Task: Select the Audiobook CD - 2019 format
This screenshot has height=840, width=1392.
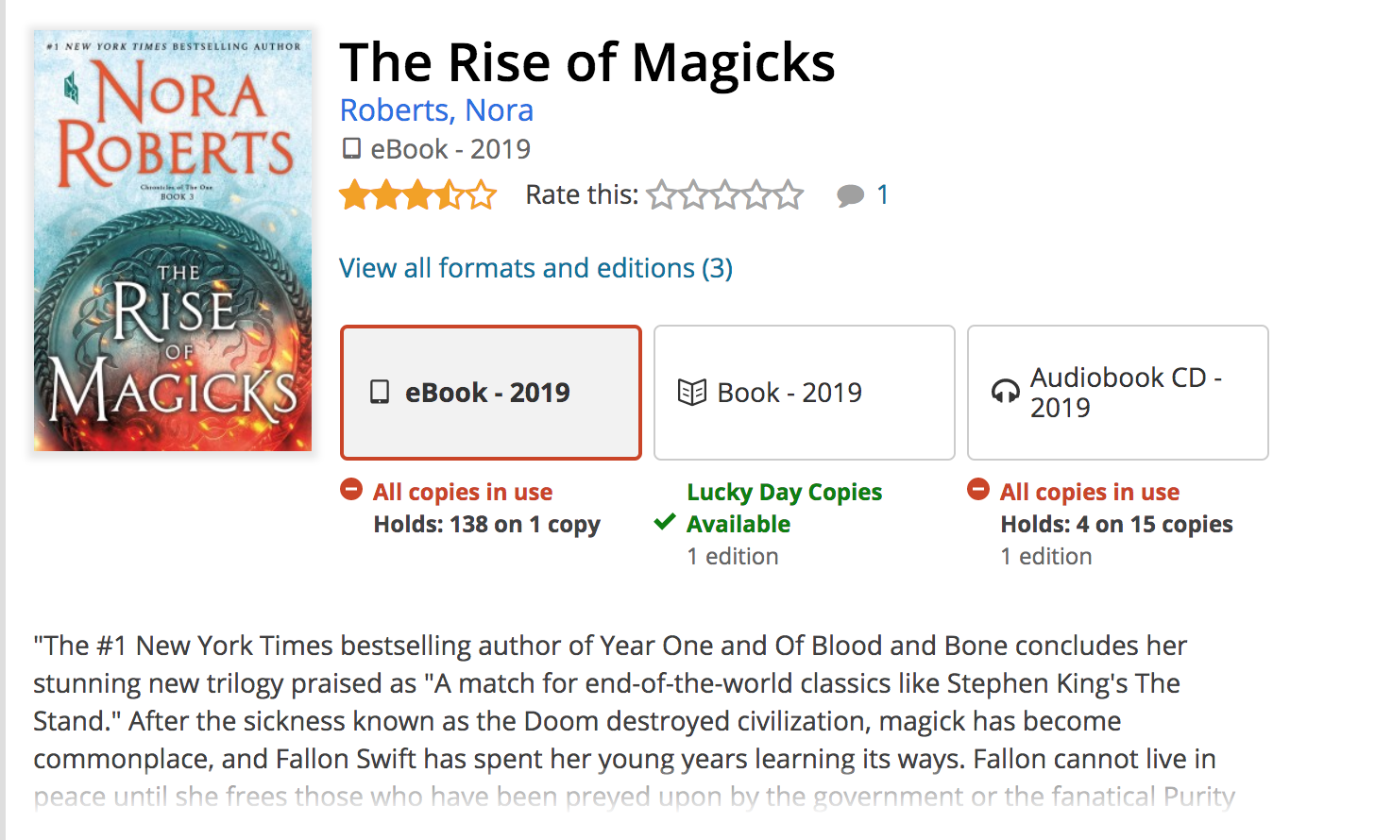Action: [x=1118, y=393]
